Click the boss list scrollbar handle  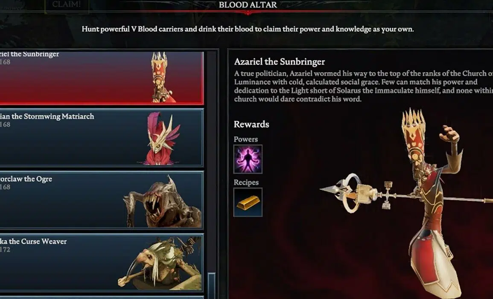click(212, 285)
